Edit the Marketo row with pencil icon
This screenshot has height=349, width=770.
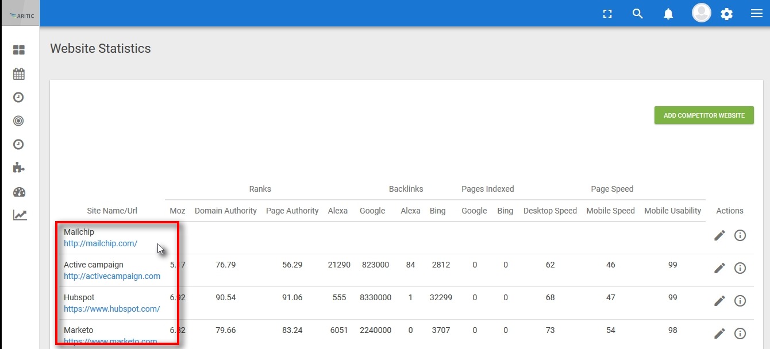pos(719,334)
